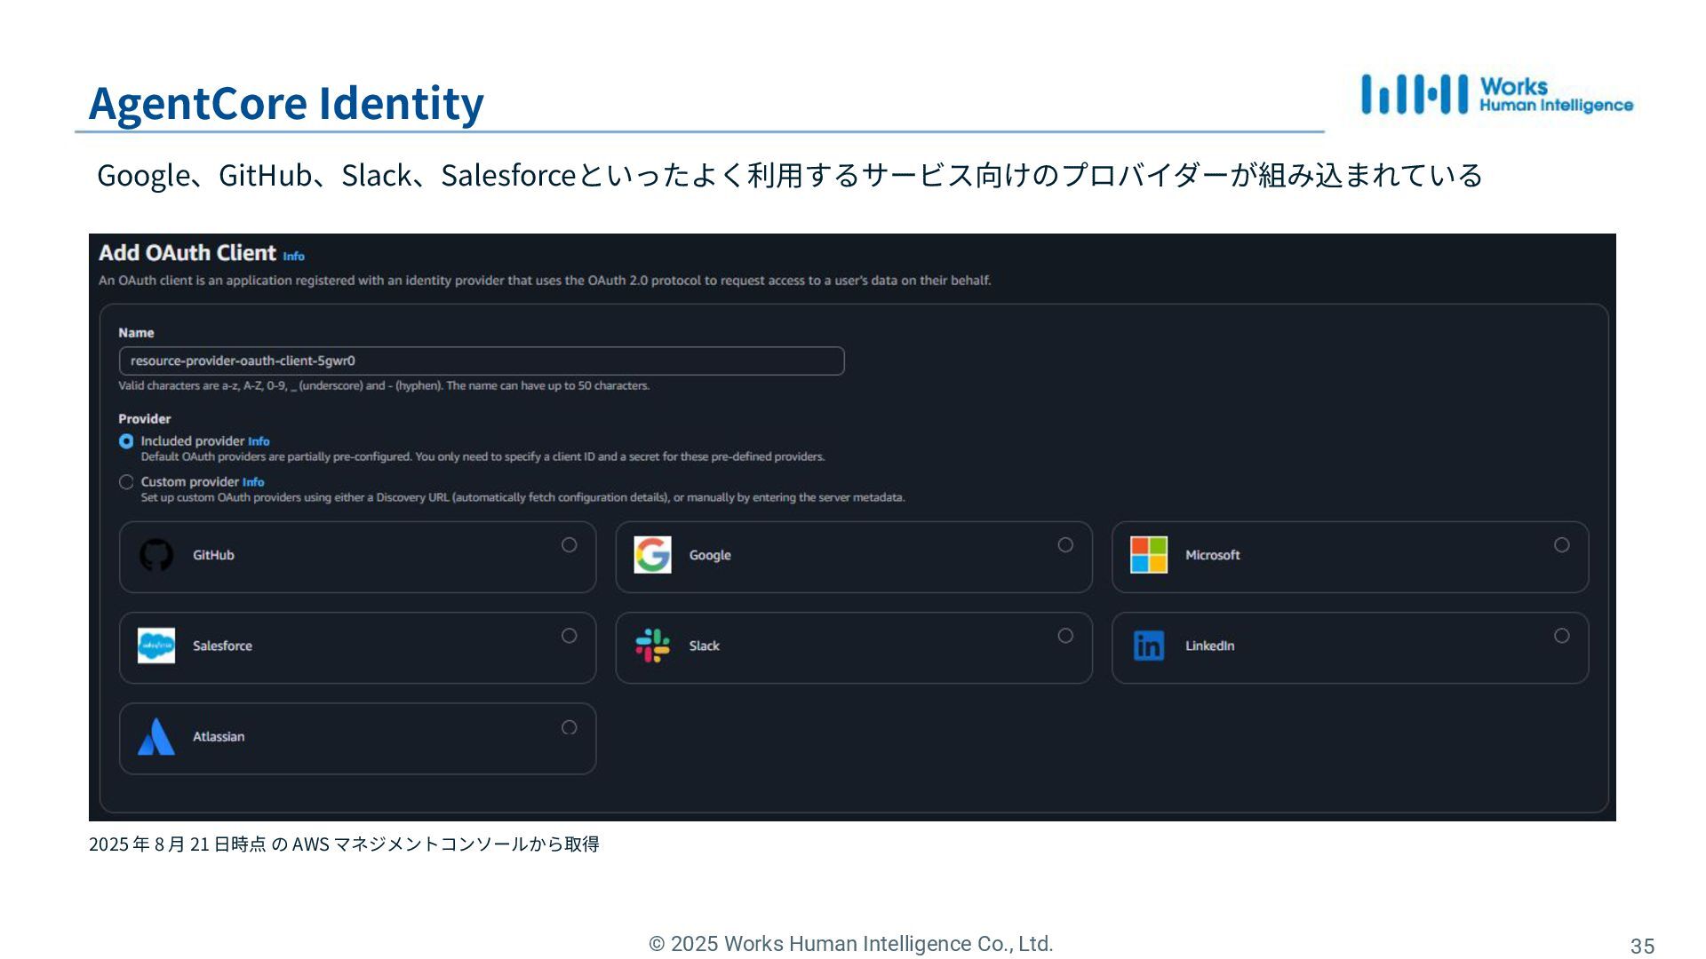Select the Custom provider radio button
The height and width of the screenshot is (959, 1706).
click(126, 482)
